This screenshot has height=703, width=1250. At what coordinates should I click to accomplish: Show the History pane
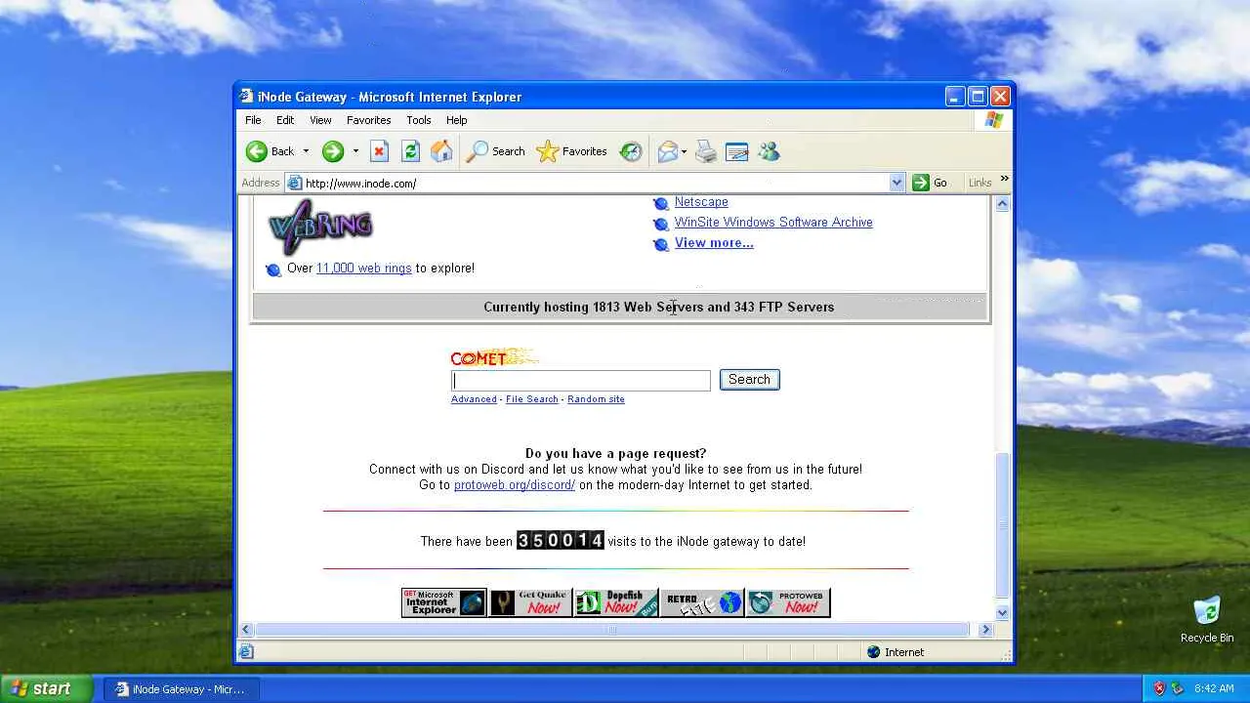point(631,151)
